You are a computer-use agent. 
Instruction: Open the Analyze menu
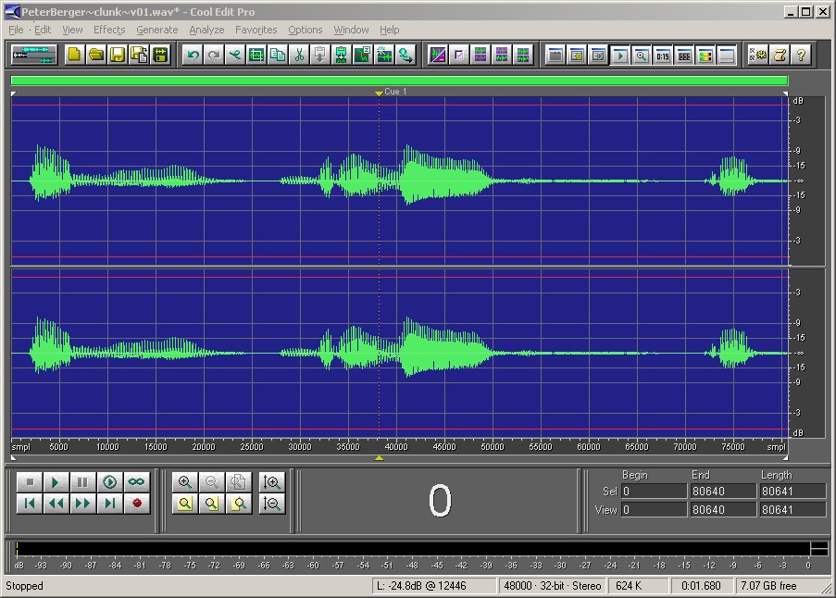(x=206, y=30)
